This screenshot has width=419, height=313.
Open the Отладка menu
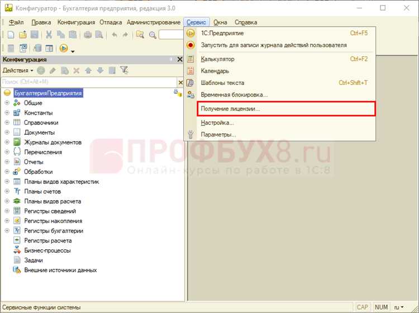pos(111,22)
